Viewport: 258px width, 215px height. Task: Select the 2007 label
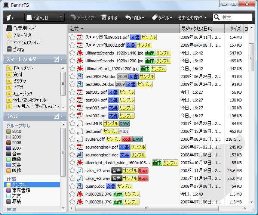[14, 148]
